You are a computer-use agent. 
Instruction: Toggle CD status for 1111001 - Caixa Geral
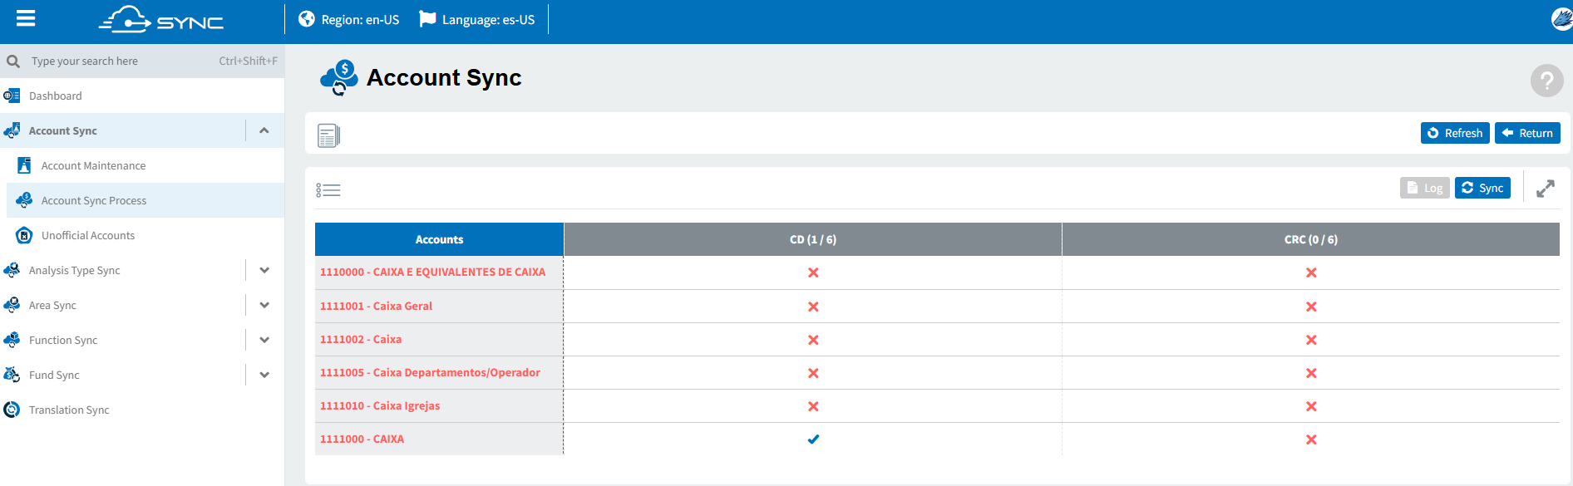click(813, 307)
